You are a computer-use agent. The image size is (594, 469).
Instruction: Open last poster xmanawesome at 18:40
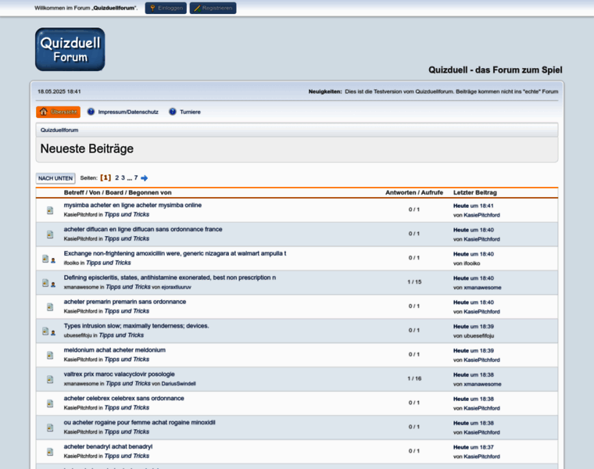click(482, 288)
